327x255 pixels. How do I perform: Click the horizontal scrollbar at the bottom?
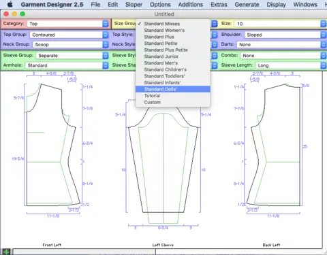click(x=84, y=252)
